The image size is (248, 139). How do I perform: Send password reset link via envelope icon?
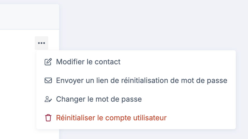(48, 81)
